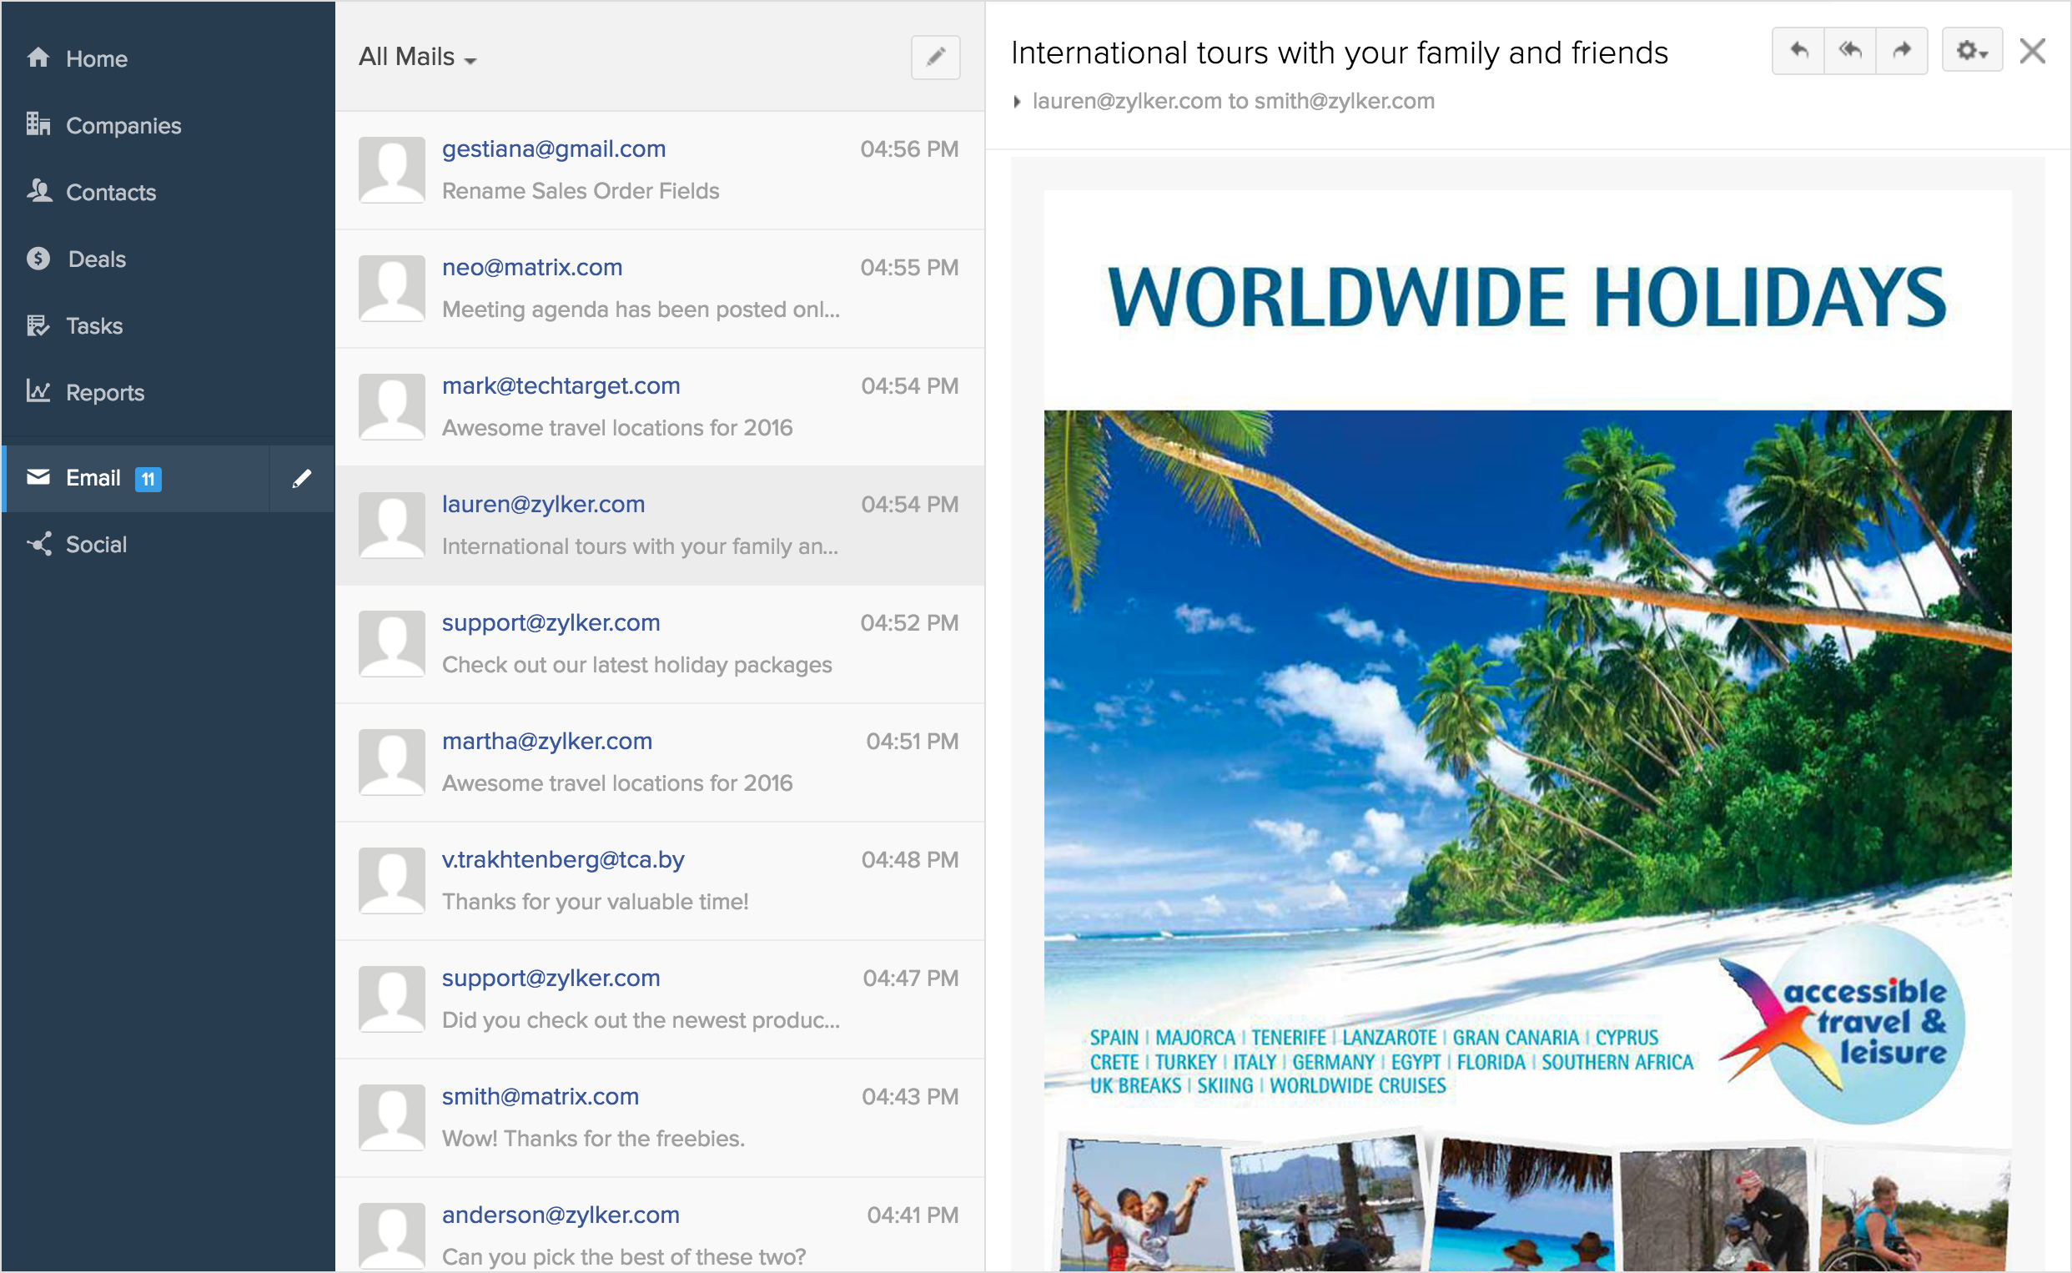Viewport: 2072px width, 1273px height.
Task: Click the compose pencil in mail list header
Action: click(935, 58)
